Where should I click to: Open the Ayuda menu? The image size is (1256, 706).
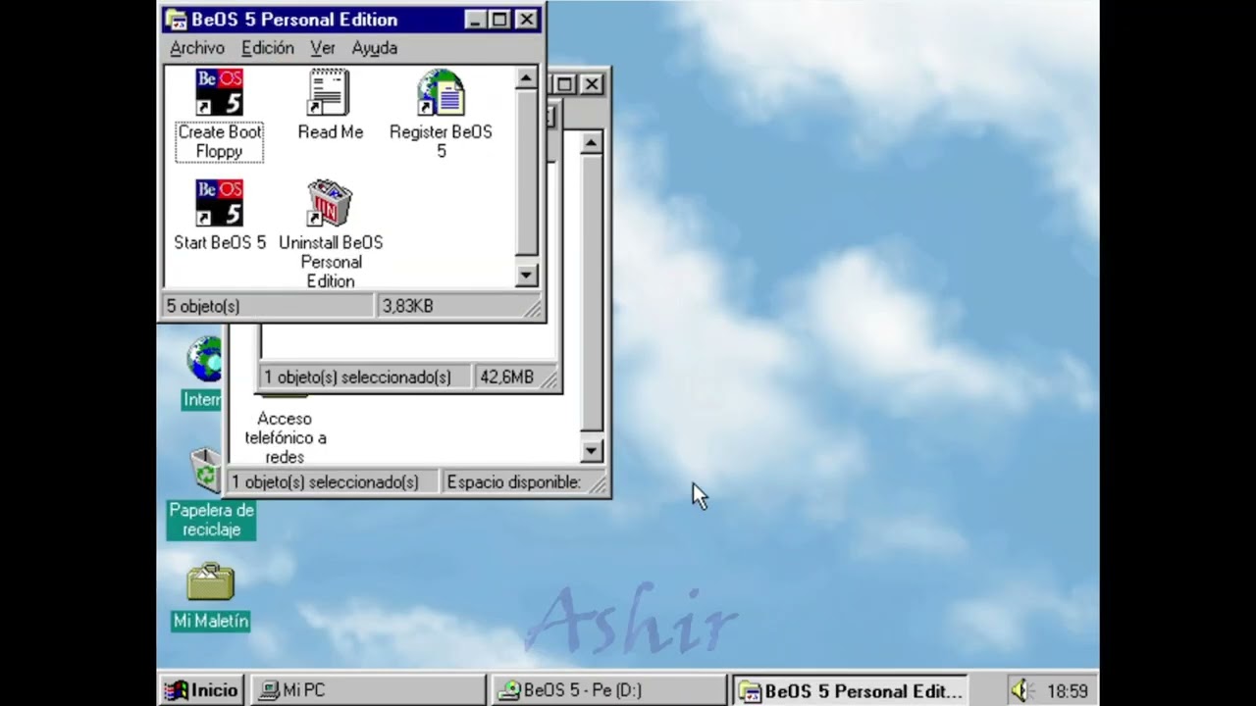tap(375, 48)
